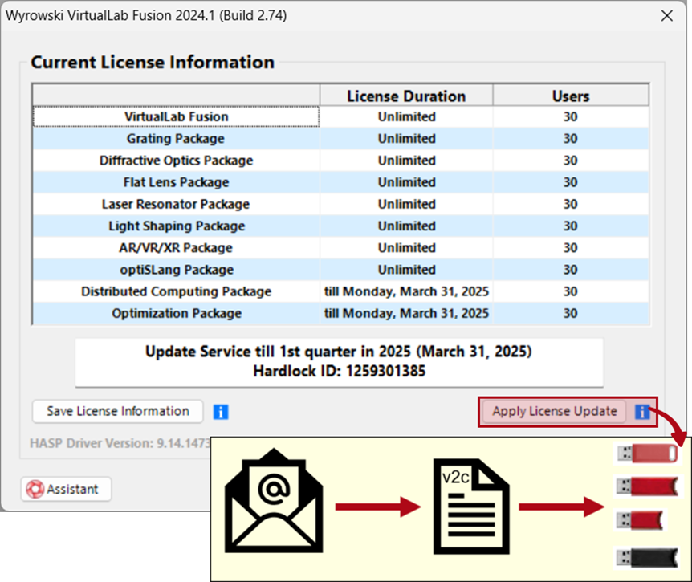The height and width of the screenshot is (582, 692).
Task: Click the users count for Laser Resonator Package
Action: [571, 204]
